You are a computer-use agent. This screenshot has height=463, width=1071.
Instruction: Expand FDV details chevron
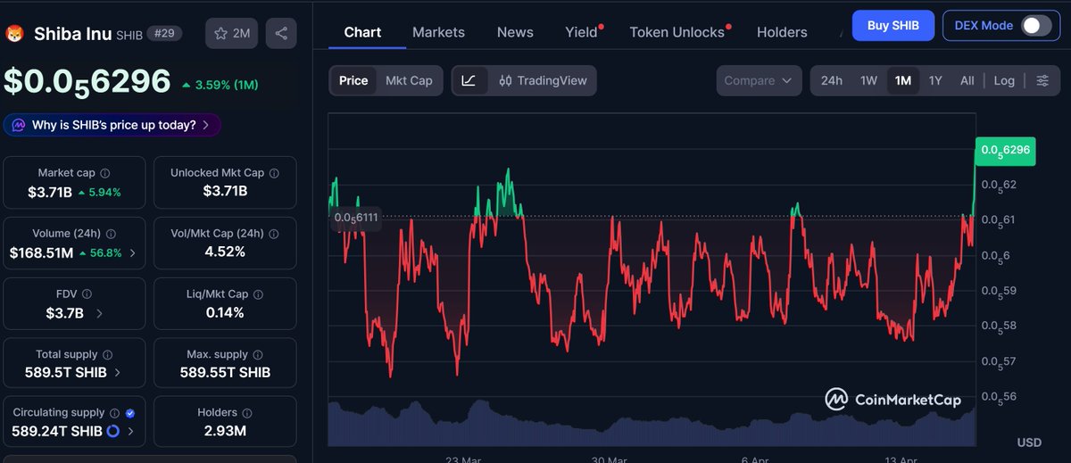point(99,313)
